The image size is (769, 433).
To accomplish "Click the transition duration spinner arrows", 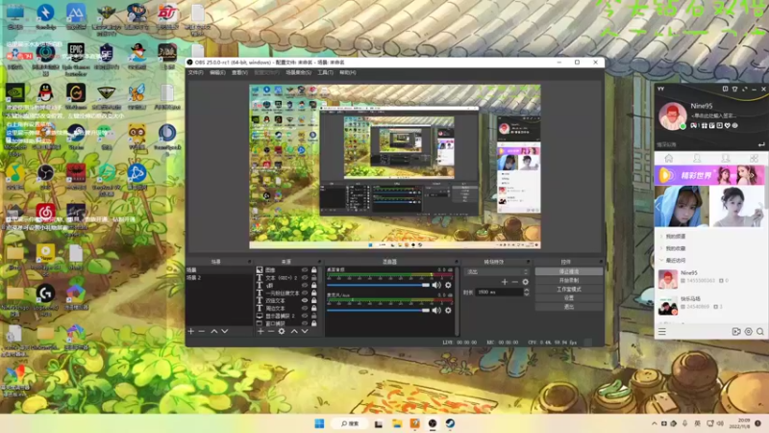I will coord(526,293).
